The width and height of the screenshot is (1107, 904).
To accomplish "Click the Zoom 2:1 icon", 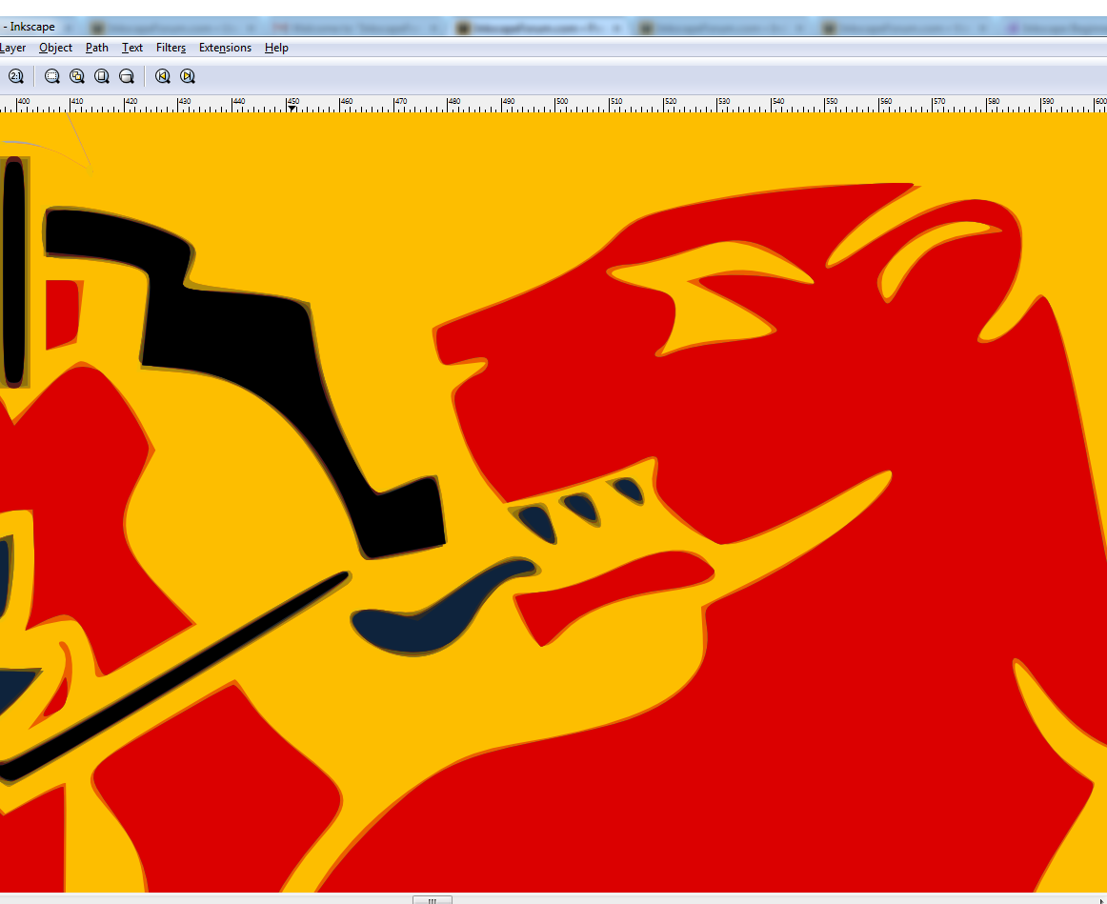I will [x=15, y=76].
